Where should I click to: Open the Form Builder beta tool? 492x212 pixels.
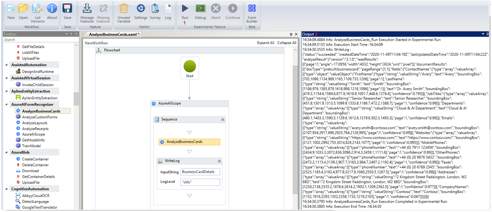pos(252,9)
